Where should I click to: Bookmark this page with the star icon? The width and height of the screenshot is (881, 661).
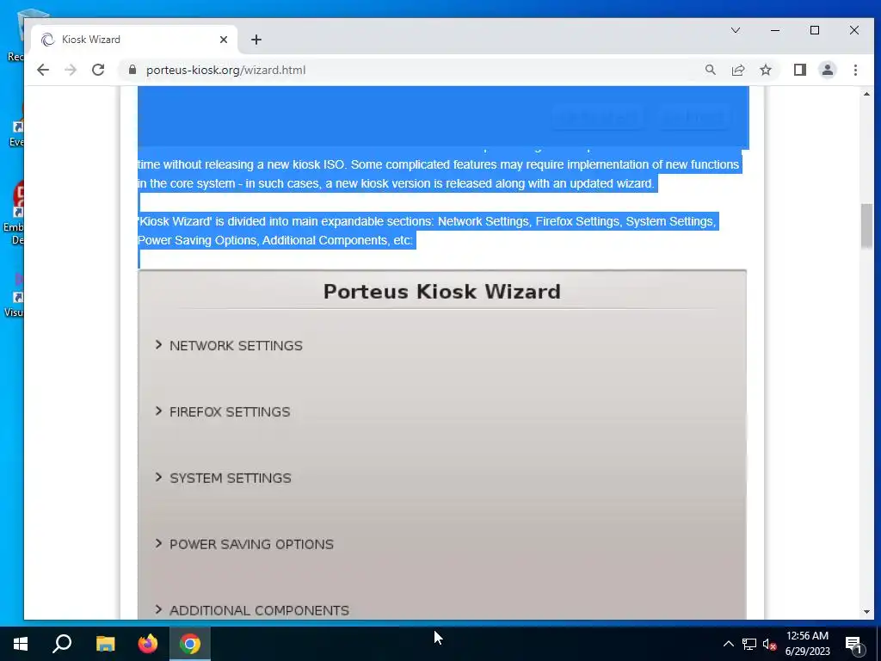[765, 70]
